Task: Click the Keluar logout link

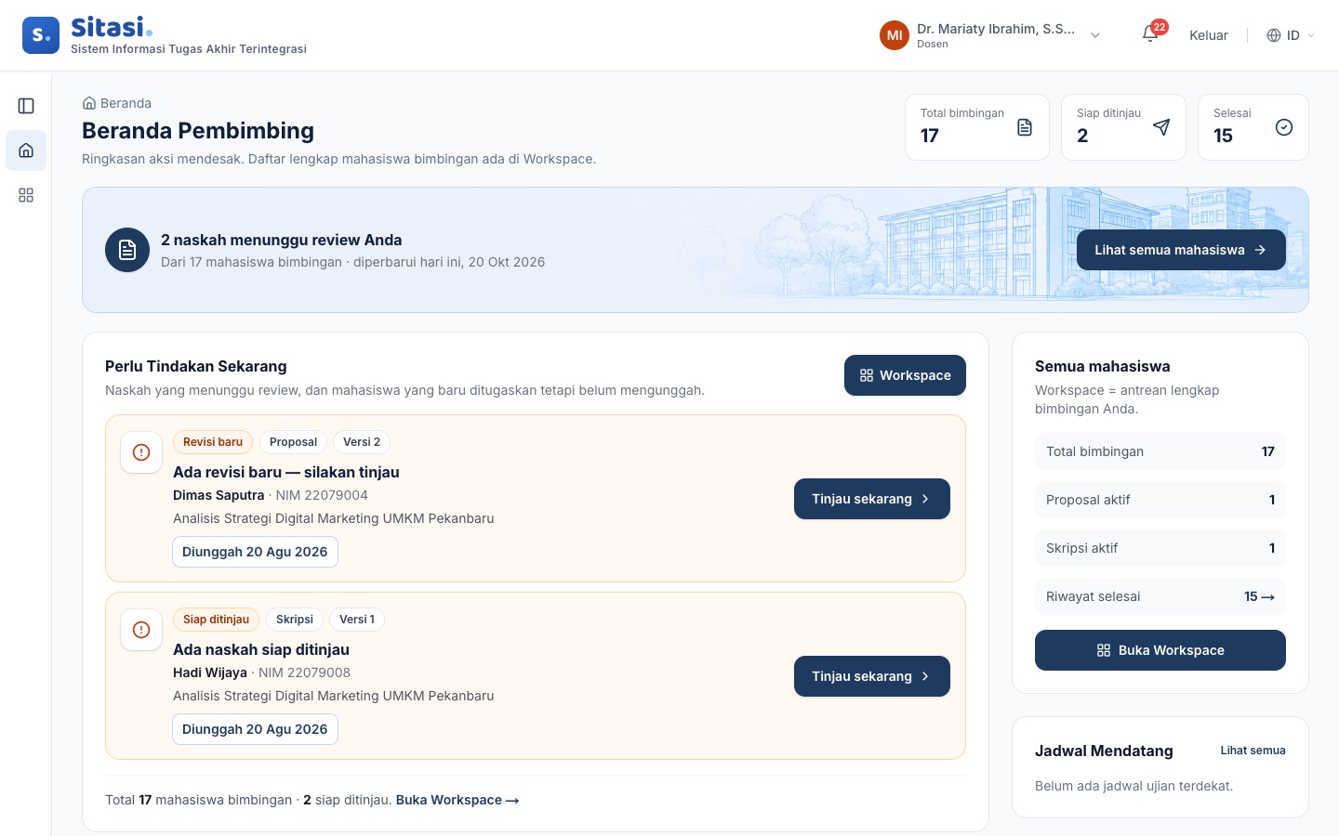Action: tap(1209, 35)
